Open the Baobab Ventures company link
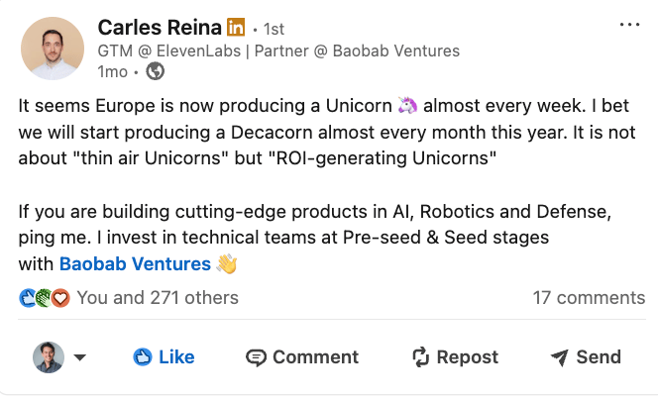The width and height of the screenshot is (658, 400). point(135,264)
